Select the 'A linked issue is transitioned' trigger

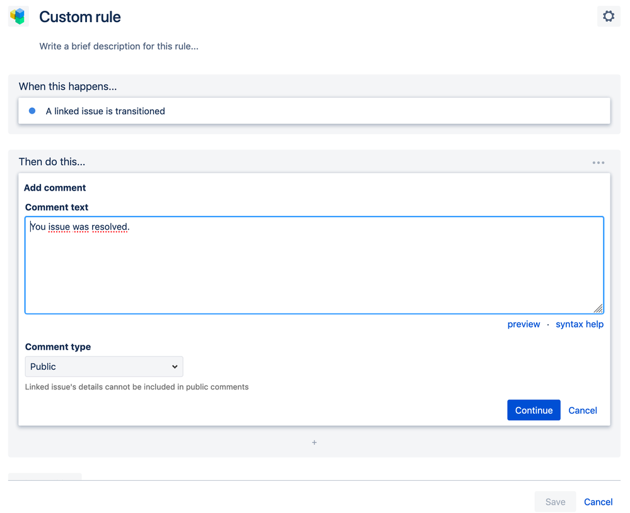(314, 110)
